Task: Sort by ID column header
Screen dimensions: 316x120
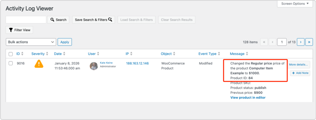Action: (x=20, y=54)
